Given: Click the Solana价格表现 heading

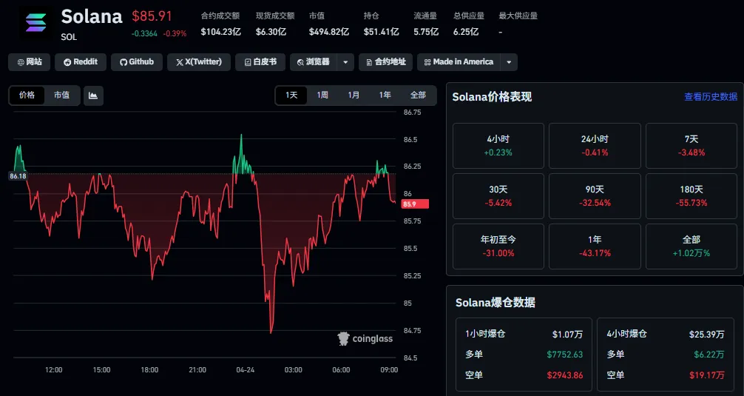Looking at the screenshot, I should coord(492,97).
